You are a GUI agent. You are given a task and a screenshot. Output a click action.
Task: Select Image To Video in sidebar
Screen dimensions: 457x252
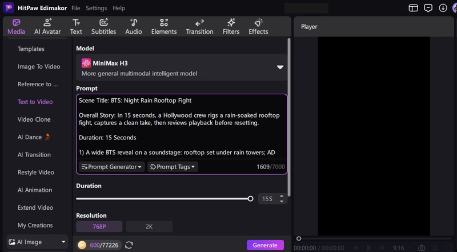(x=39, y=66)
